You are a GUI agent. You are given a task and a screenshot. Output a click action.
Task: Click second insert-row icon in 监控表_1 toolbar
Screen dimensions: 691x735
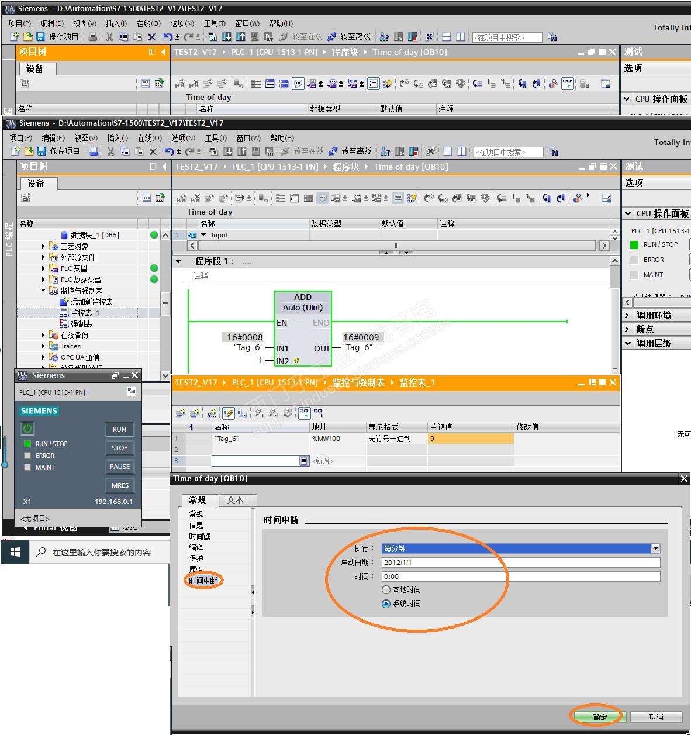pyautogui.click(x=195, y=413)
